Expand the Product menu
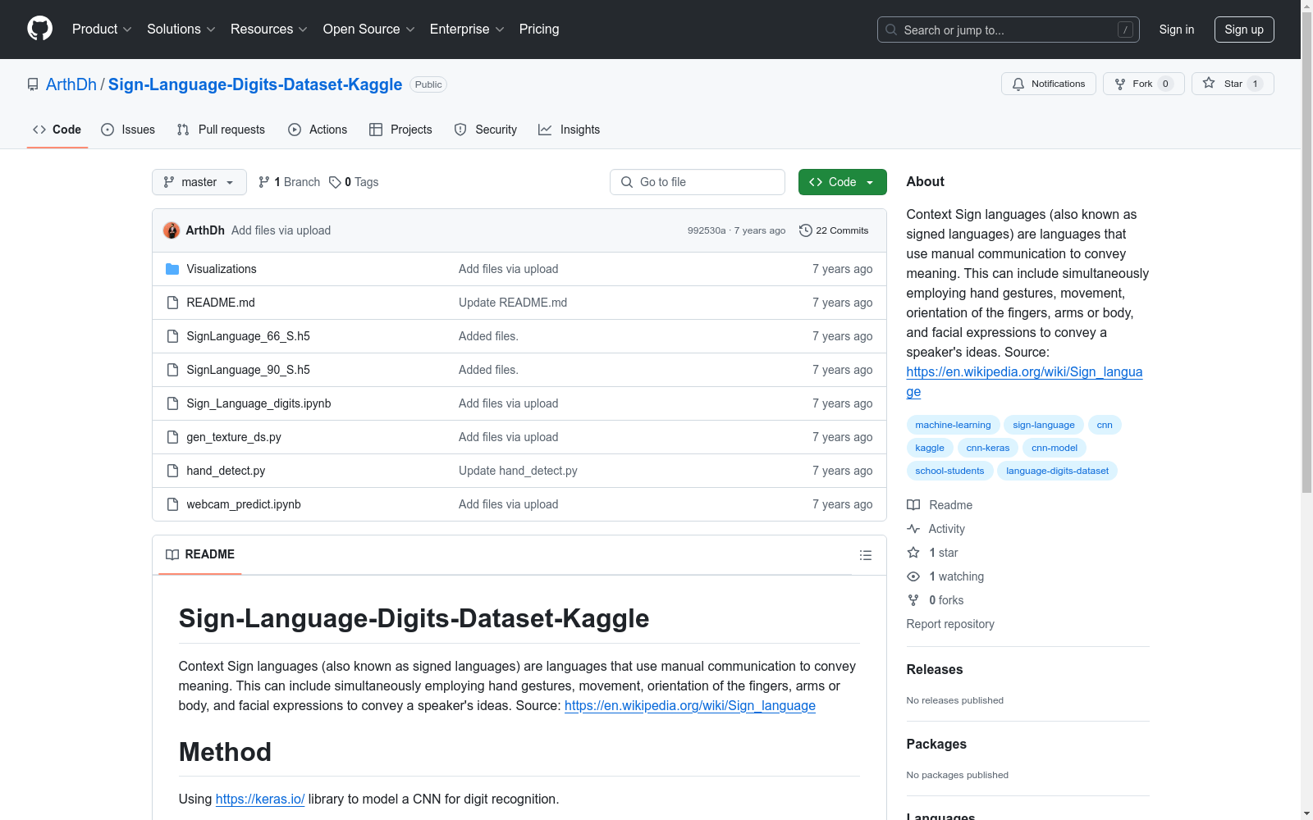The height and width of the screenshot is (820, 1313). click(102, 30)
